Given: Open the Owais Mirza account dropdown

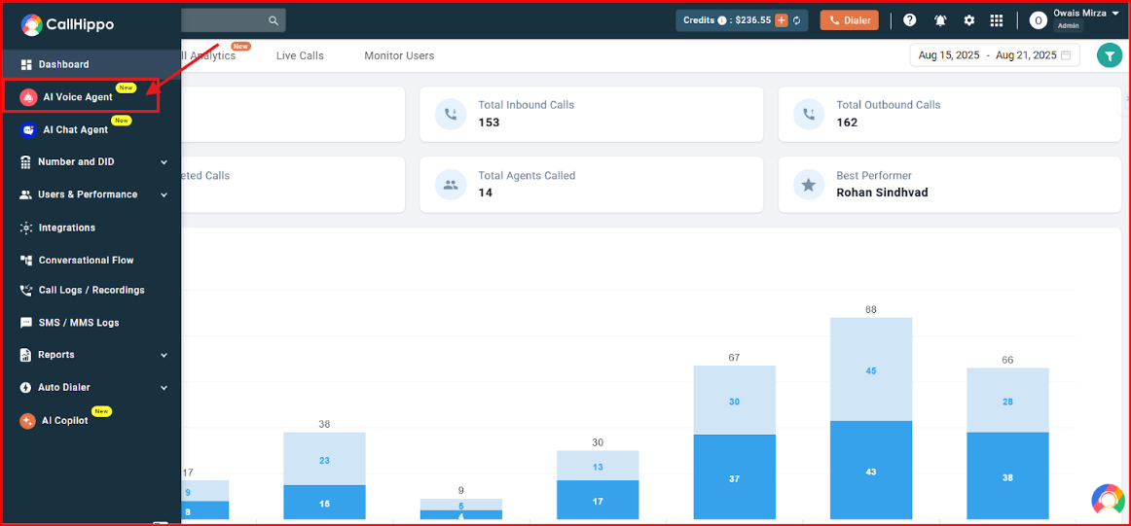Looking at the screenshot, I should pyautogui.click(x=1114, y=13).
